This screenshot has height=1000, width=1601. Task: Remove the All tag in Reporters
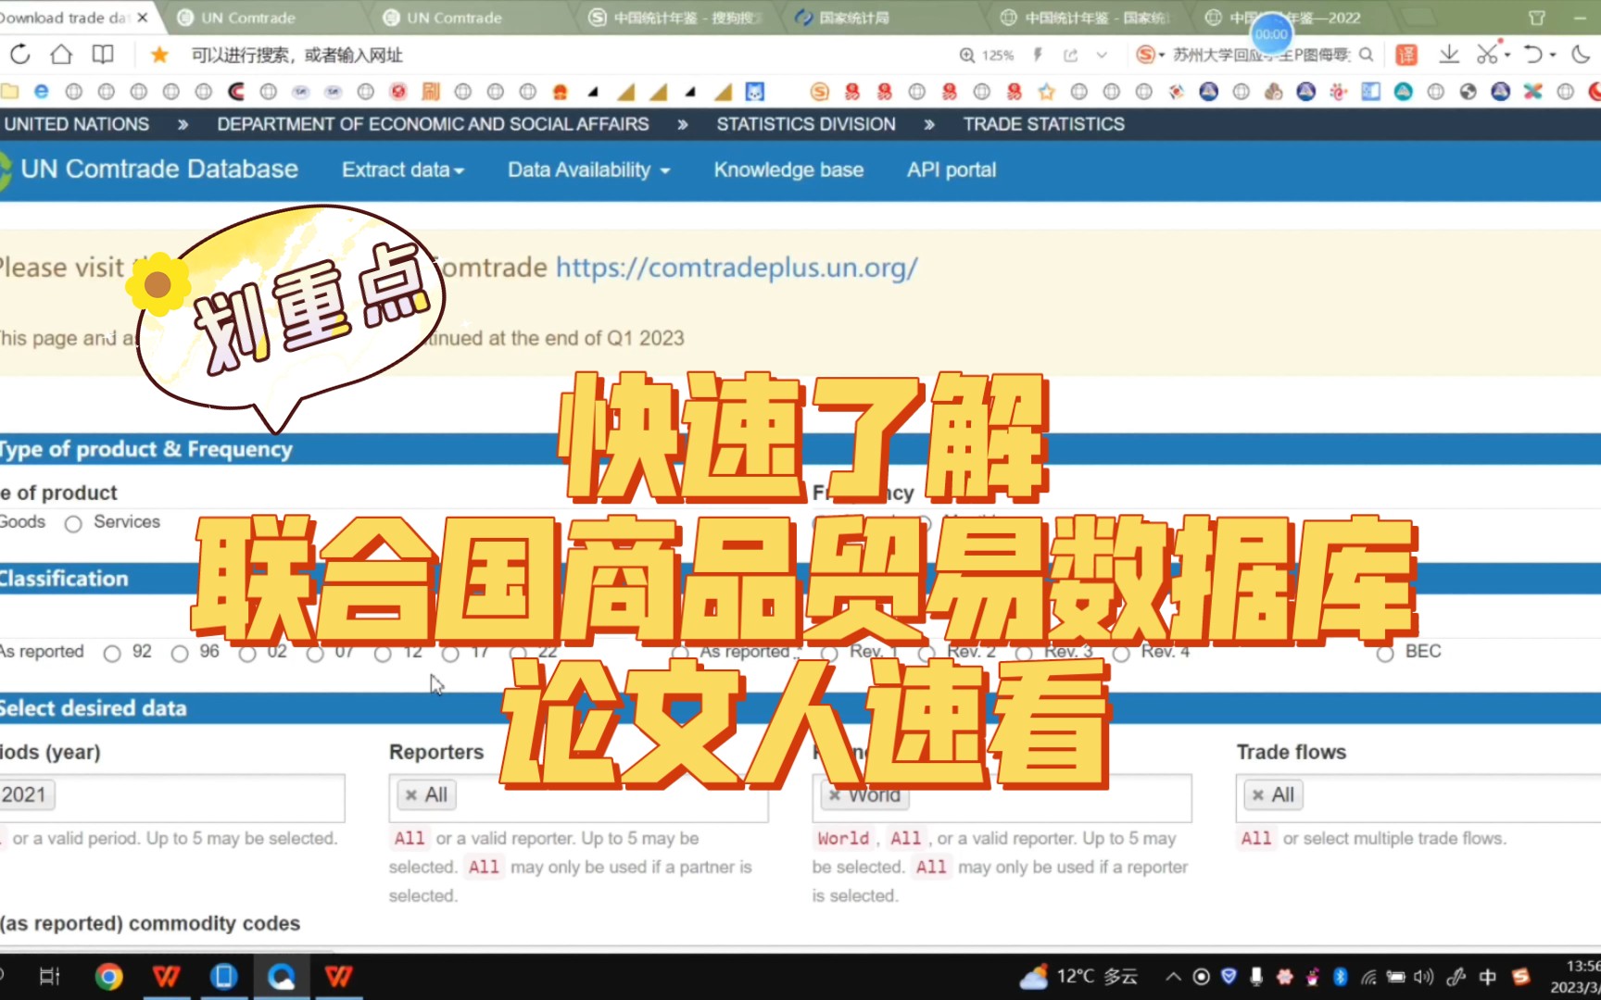click(411, 795)
